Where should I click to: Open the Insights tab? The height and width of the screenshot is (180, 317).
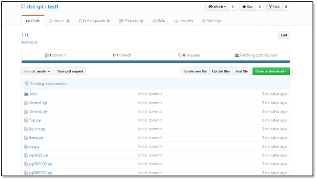point(183,21)
